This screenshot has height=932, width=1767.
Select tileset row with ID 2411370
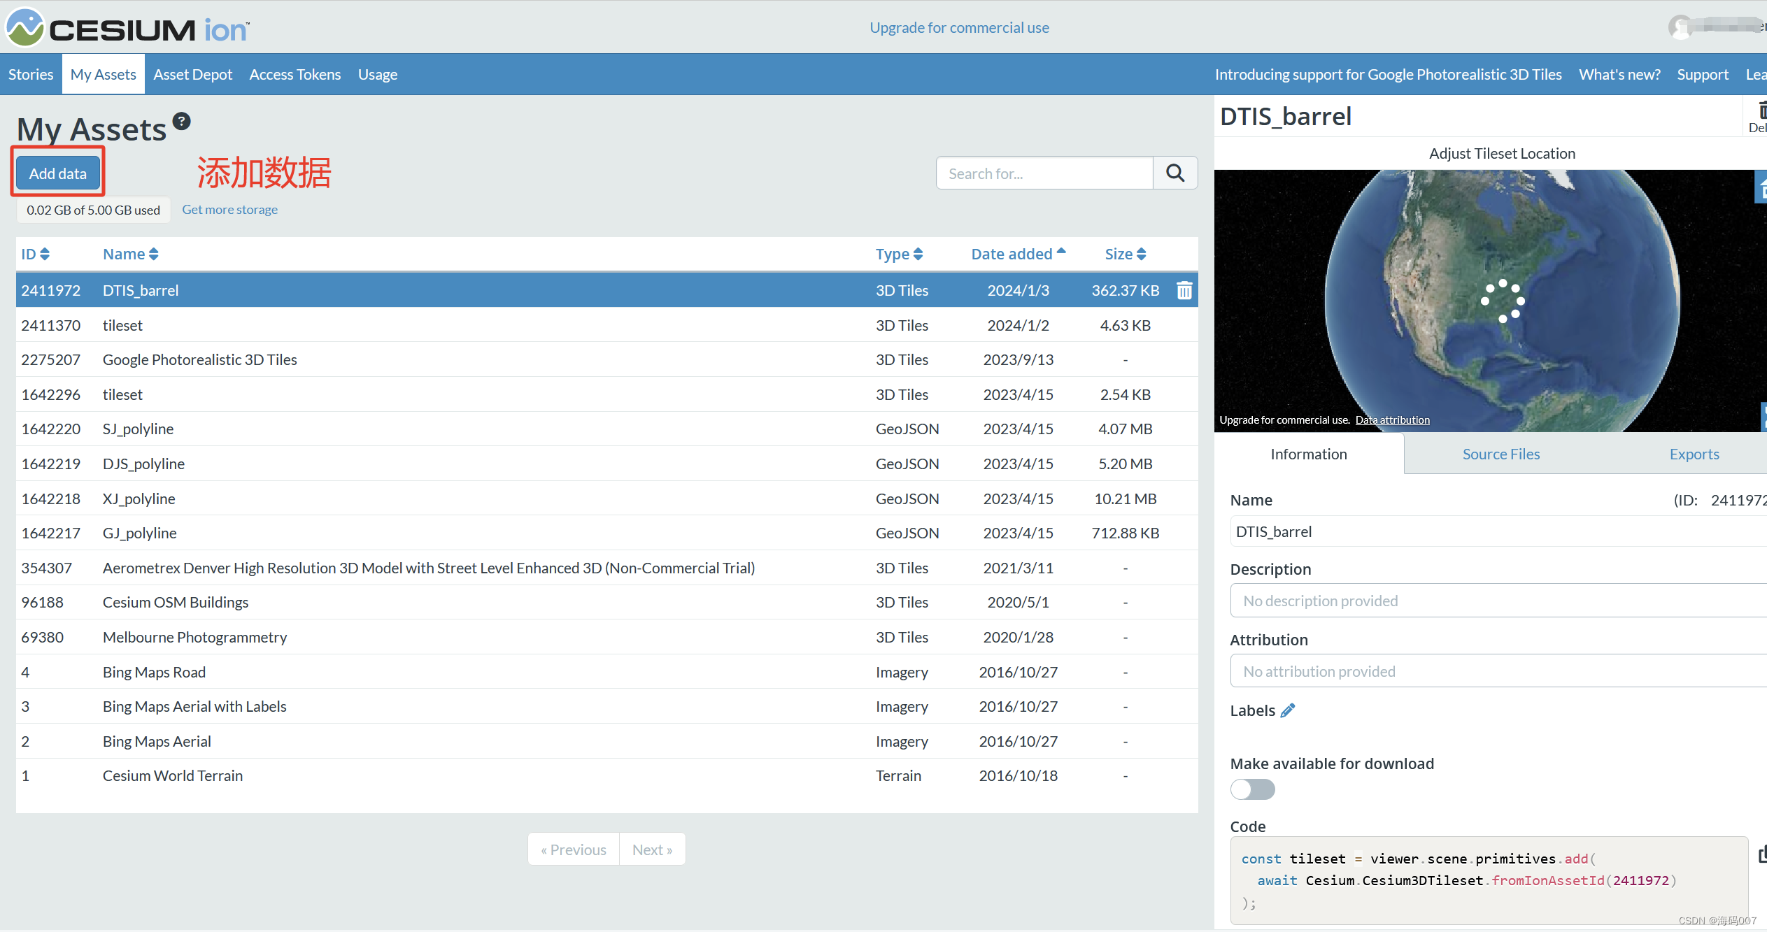[x=606, y=325]
